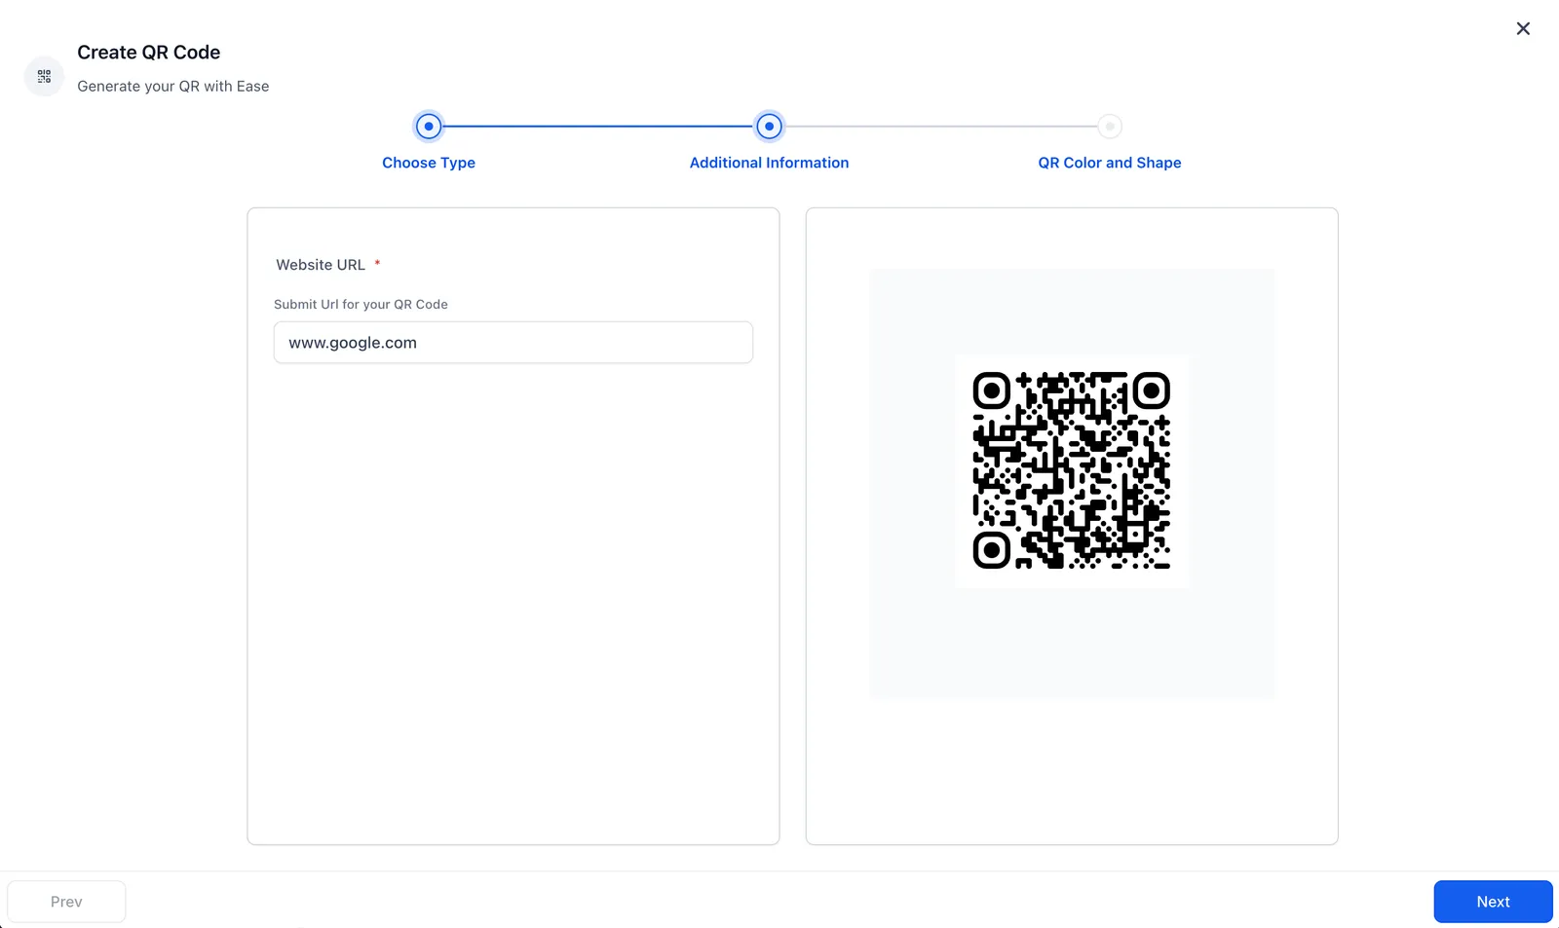Focus the URL field containing www.google.com

pos(513,343)
